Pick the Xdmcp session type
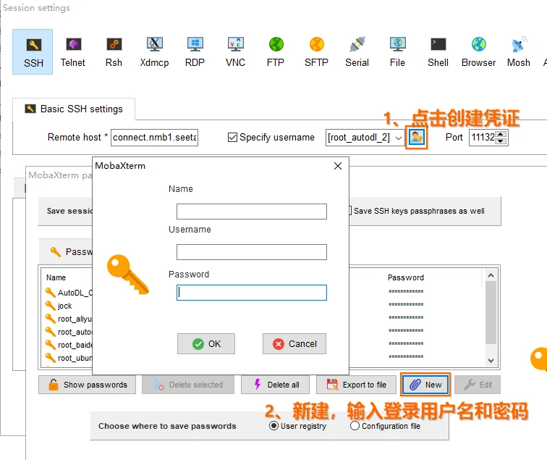 click(154, 51)
